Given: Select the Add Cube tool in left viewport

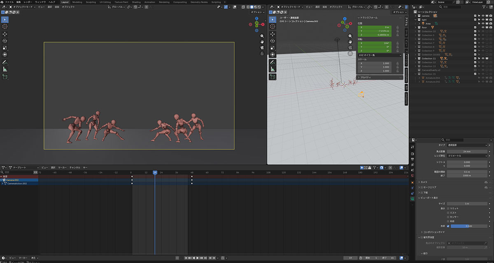Looking at the screenshot, I should 5,77.
